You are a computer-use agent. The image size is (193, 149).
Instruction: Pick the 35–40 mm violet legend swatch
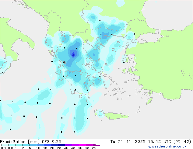point(75,145)
